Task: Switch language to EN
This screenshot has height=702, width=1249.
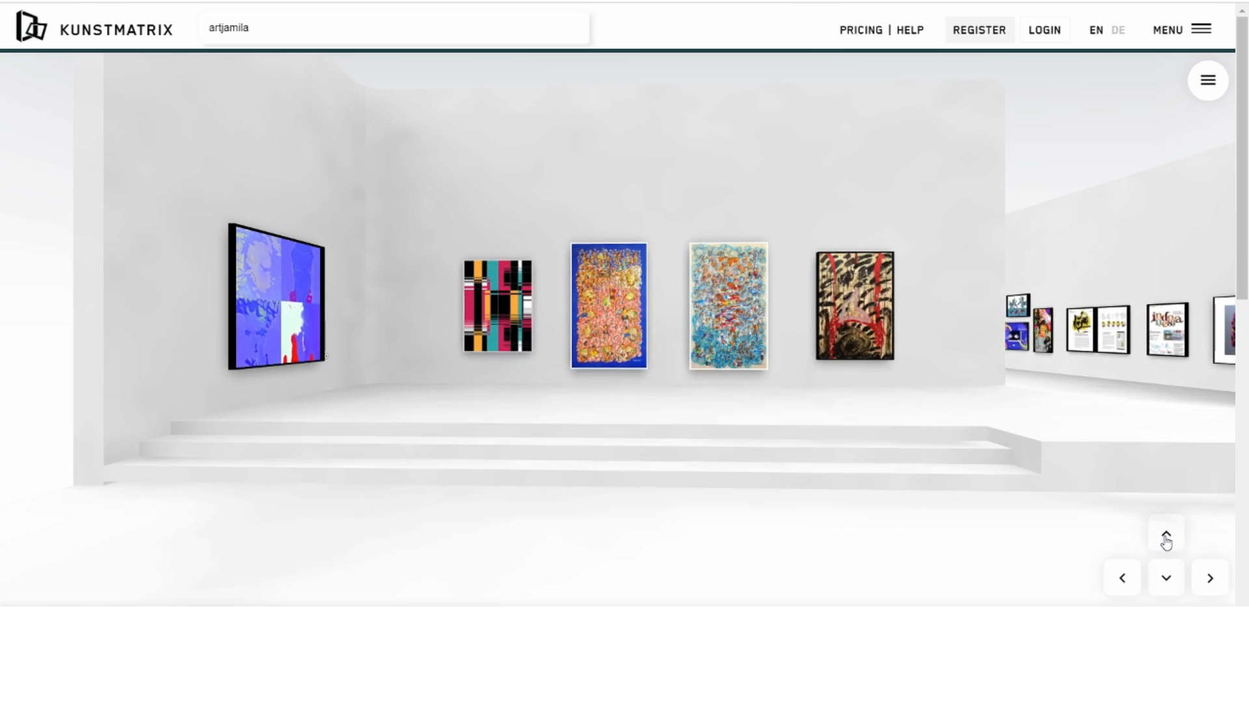Action: 1096,30
